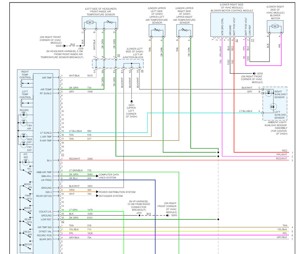
Task: Click the wire number 6101
Action: pos(90,218)
